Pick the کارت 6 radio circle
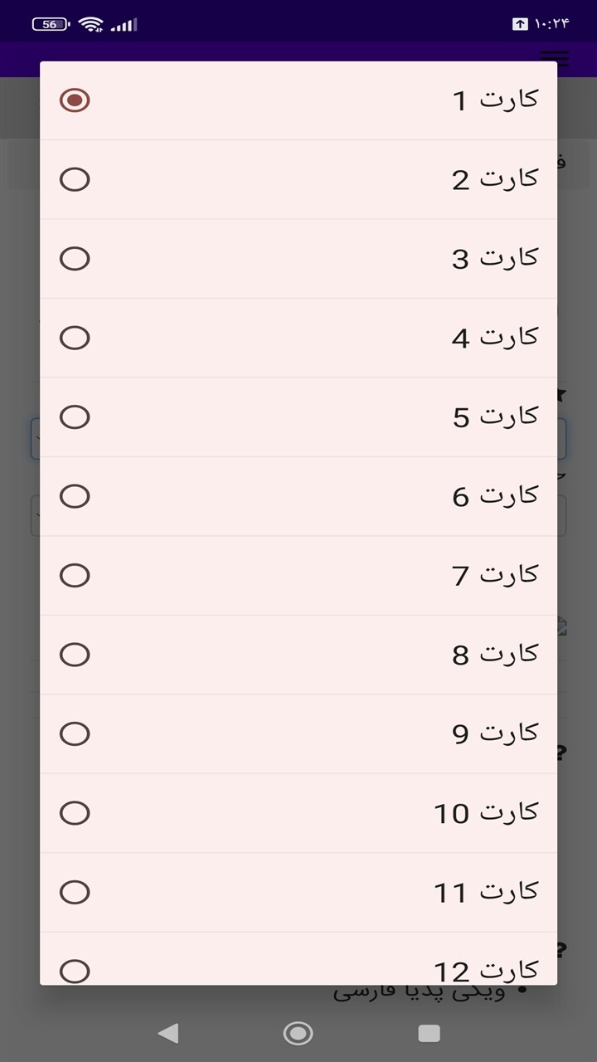Screen dimensions: 597x1062 tap(75, 496)
